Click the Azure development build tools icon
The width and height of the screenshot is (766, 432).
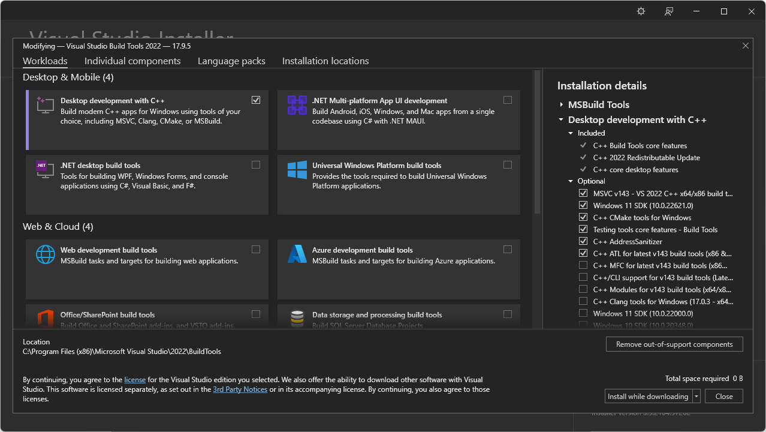click(x=297, y=254)
